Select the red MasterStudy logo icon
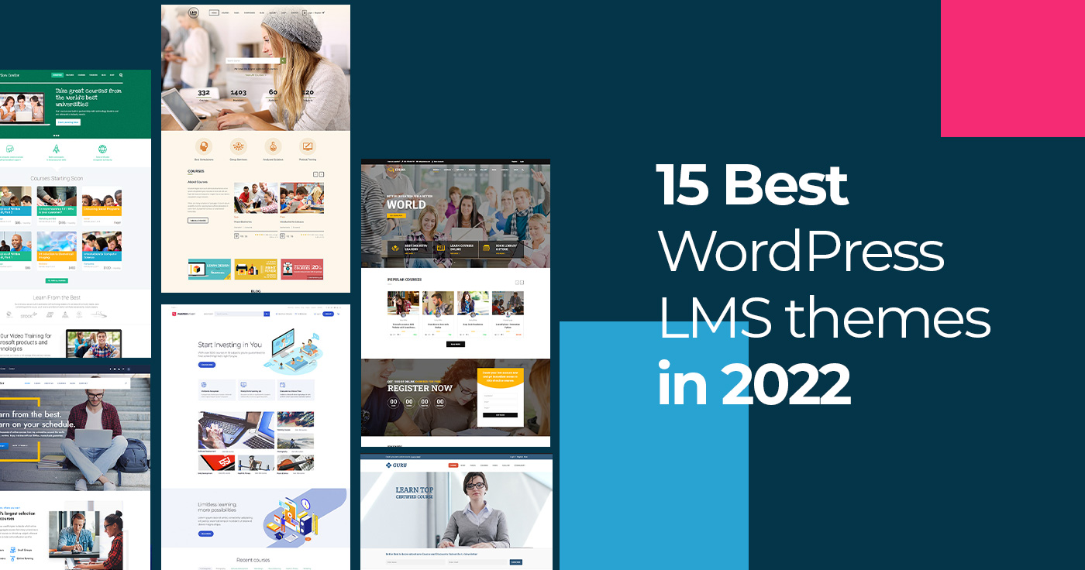The height and width of the screenshot is (570, 1085). [174, 314]
